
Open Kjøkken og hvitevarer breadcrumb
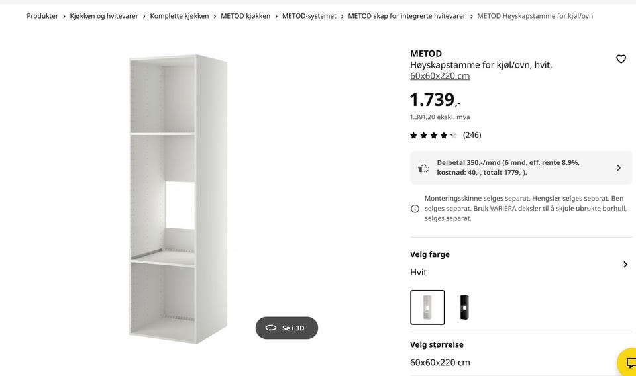104,16
